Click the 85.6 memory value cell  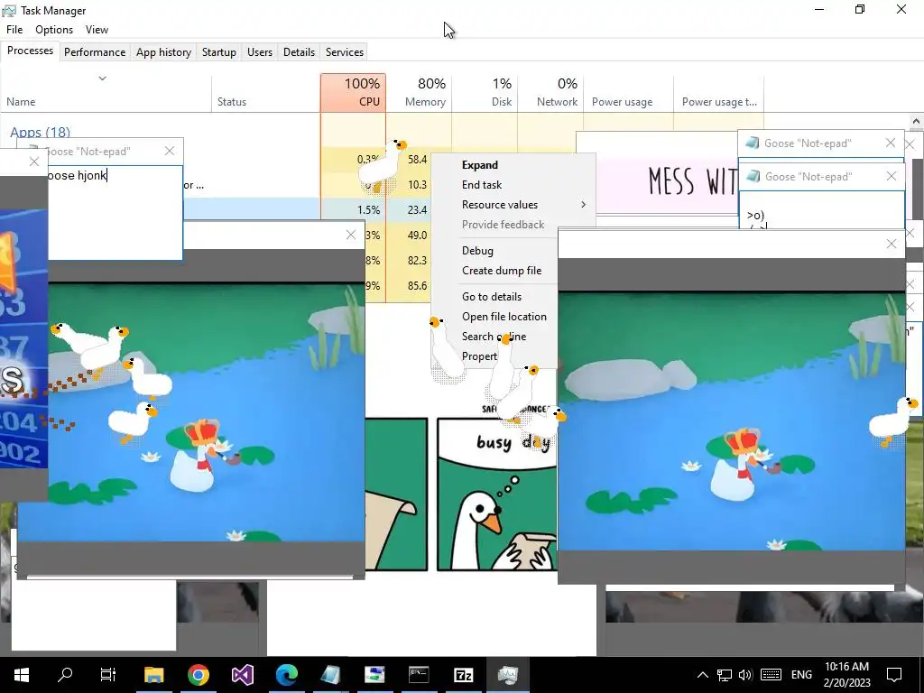417,286
